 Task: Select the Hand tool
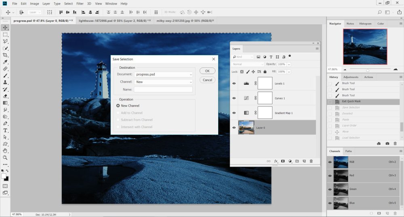point(5,151)
